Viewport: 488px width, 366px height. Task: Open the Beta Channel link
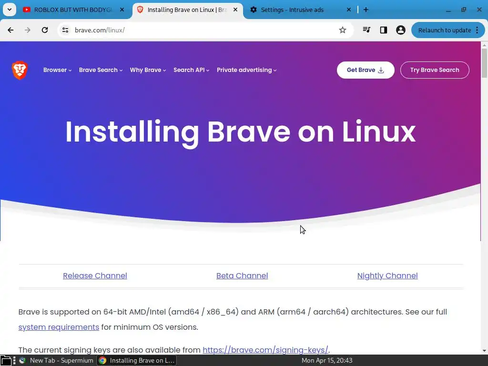point(242,276)
